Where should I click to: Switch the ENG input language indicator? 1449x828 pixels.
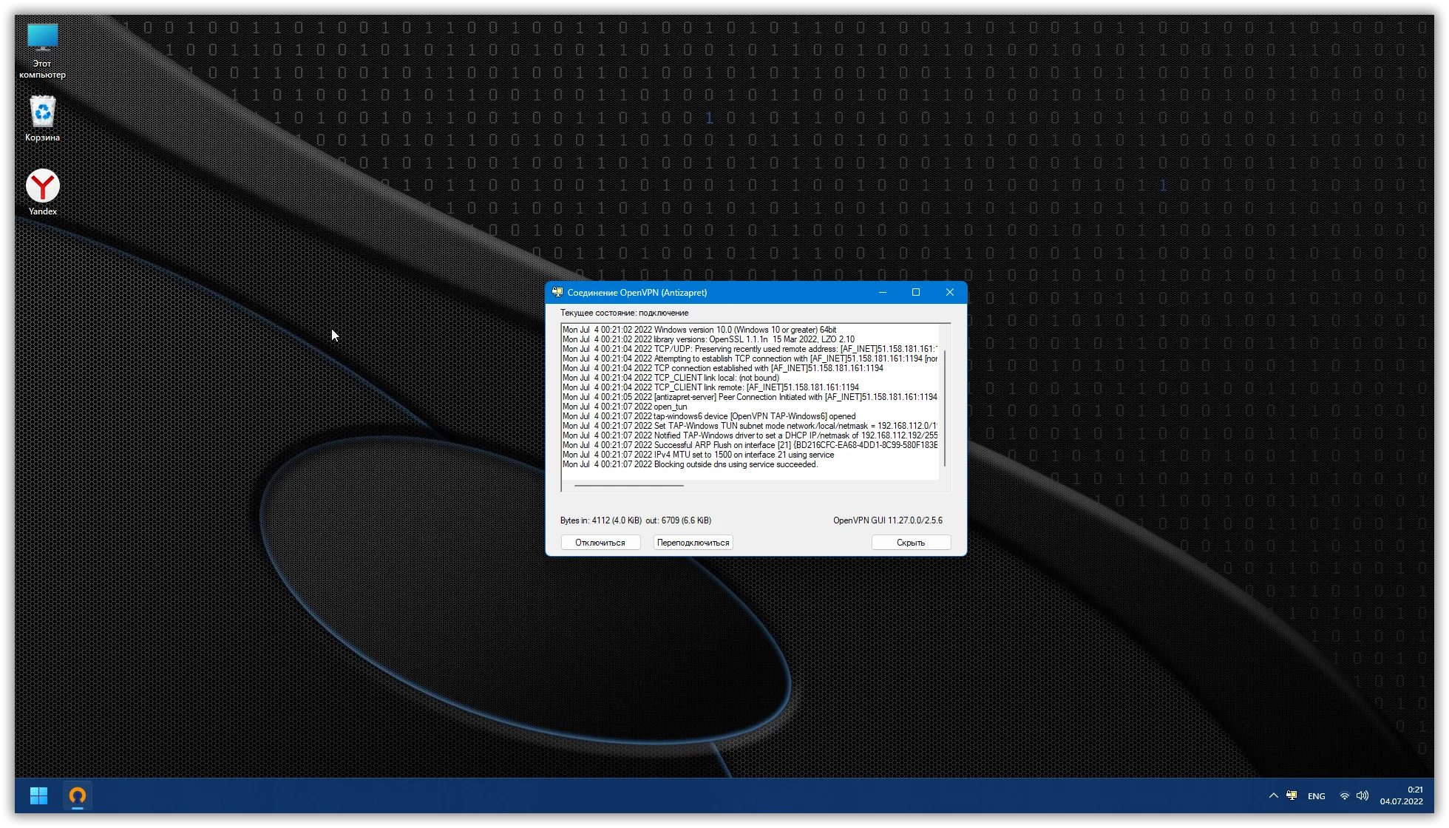pos(1316,796)
